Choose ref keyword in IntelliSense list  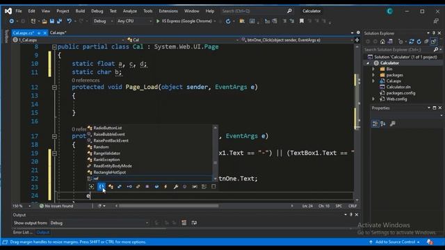point(96,178)
